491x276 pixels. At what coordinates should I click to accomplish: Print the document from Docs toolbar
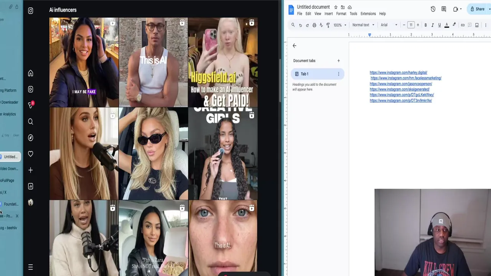pyautogui.click(x=314, y=25)
